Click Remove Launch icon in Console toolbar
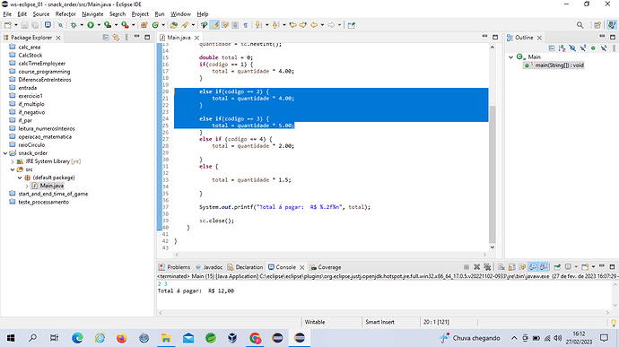Viewport: 619px width, 347px height. (x=477, y=267)
